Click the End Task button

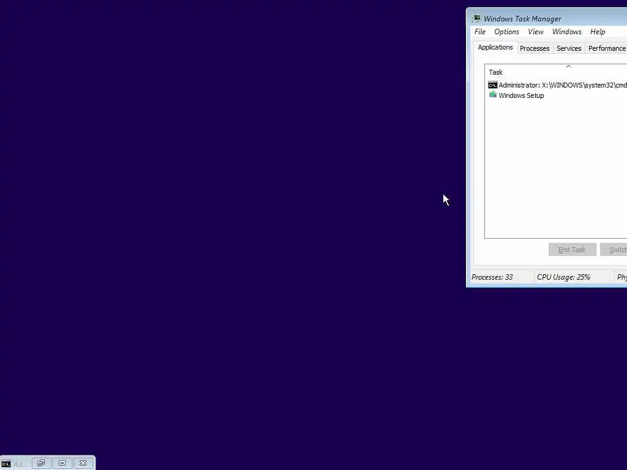coord(573,250)
